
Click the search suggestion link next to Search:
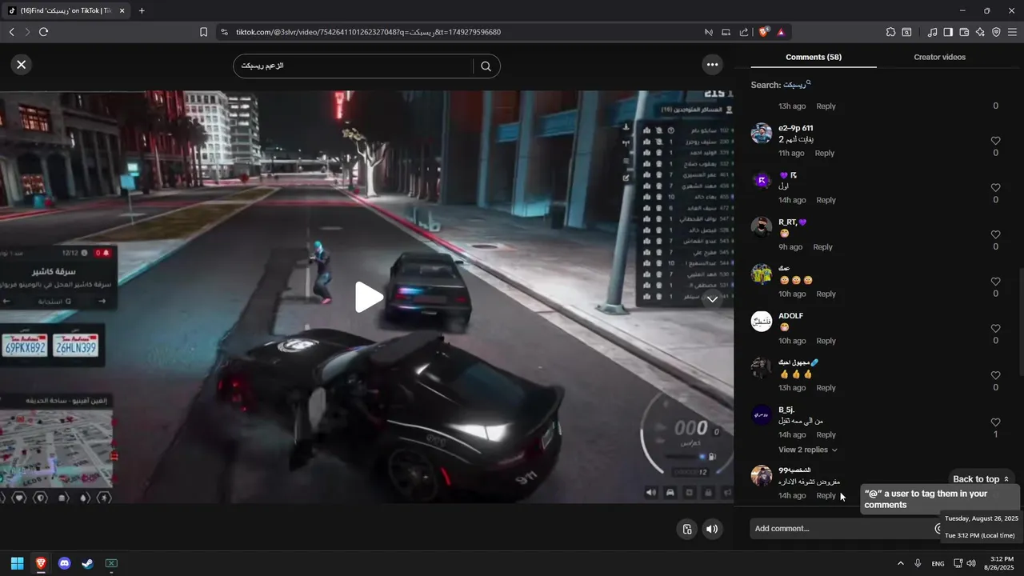click(x=798, y=85)
